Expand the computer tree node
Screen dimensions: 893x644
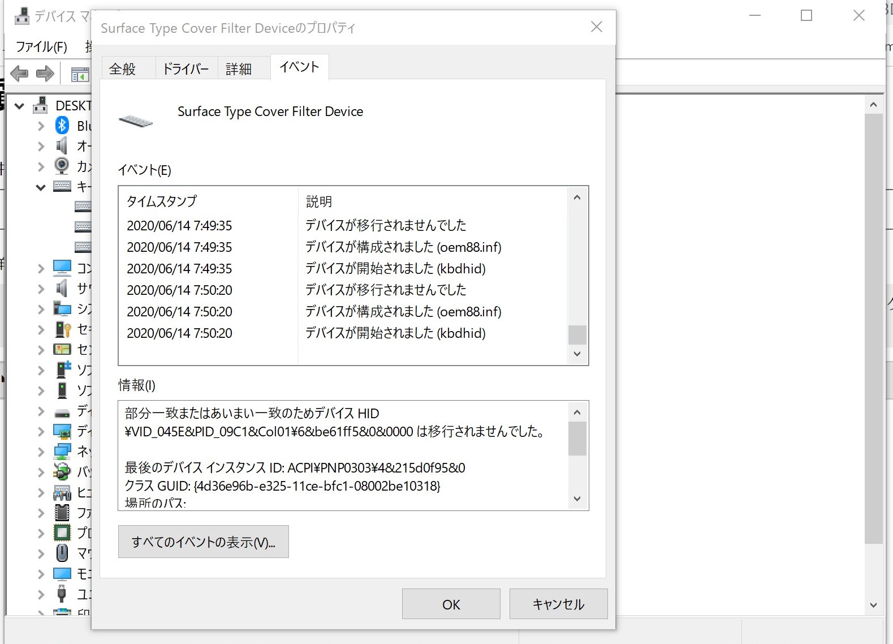(41, 268)
